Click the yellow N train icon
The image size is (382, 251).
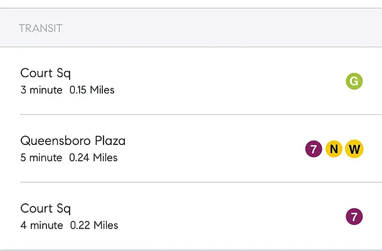(334, 149)
